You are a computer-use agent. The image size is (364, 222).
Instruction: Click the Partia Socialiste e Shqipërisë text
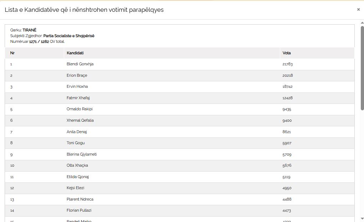pyautogui.click(x=69, y=36)
